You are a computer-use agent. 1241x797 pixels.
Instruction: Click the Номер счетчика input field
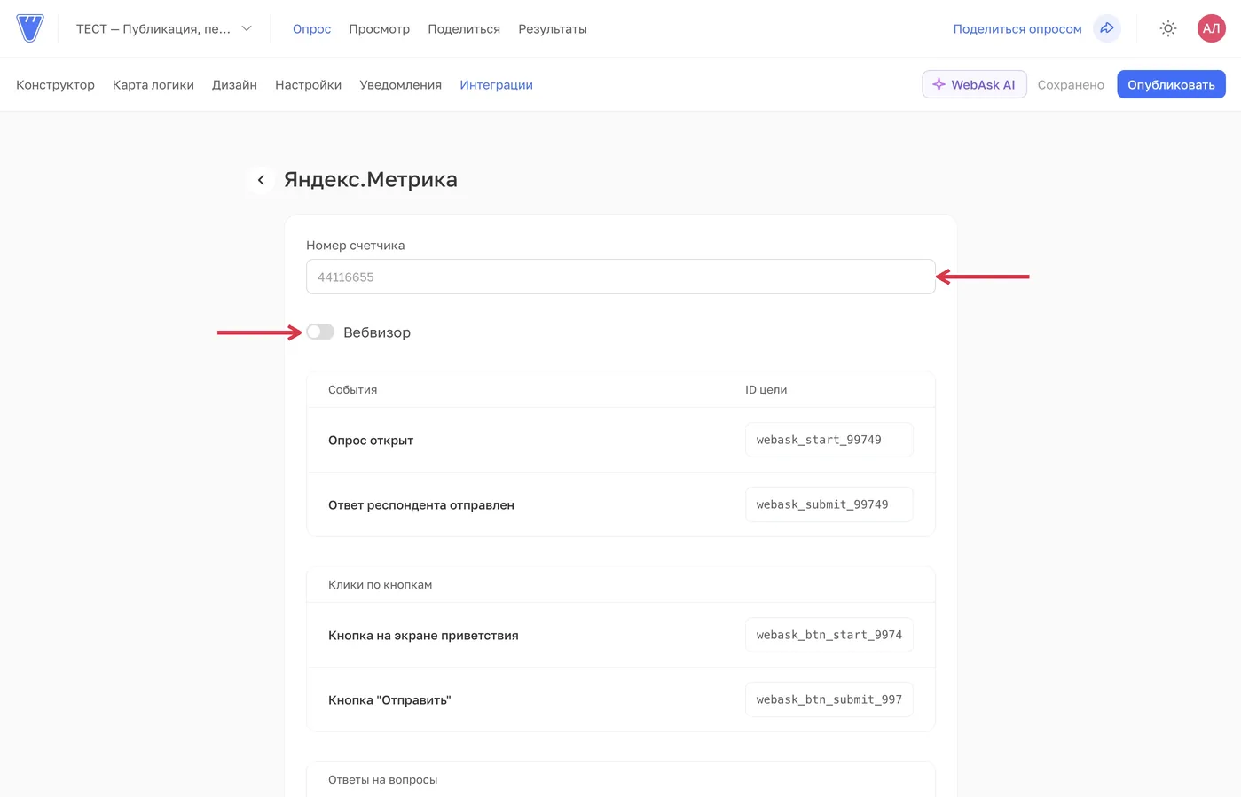(620, 277)
